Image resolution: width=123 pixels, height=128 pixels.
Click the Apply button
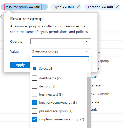[20, 65]
